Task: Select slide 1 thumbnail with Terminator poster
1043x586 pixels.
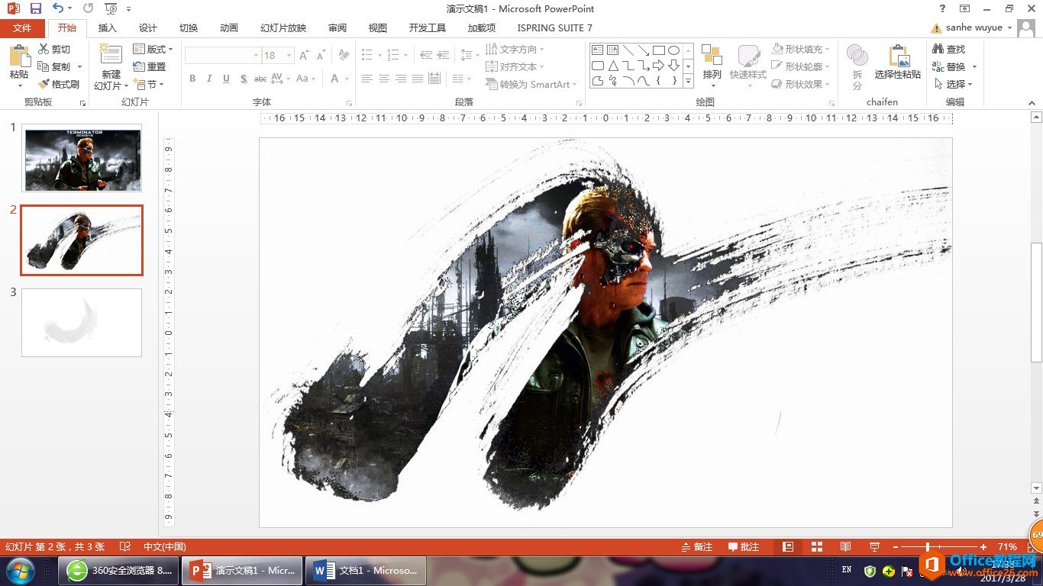Action: [82, 158]
